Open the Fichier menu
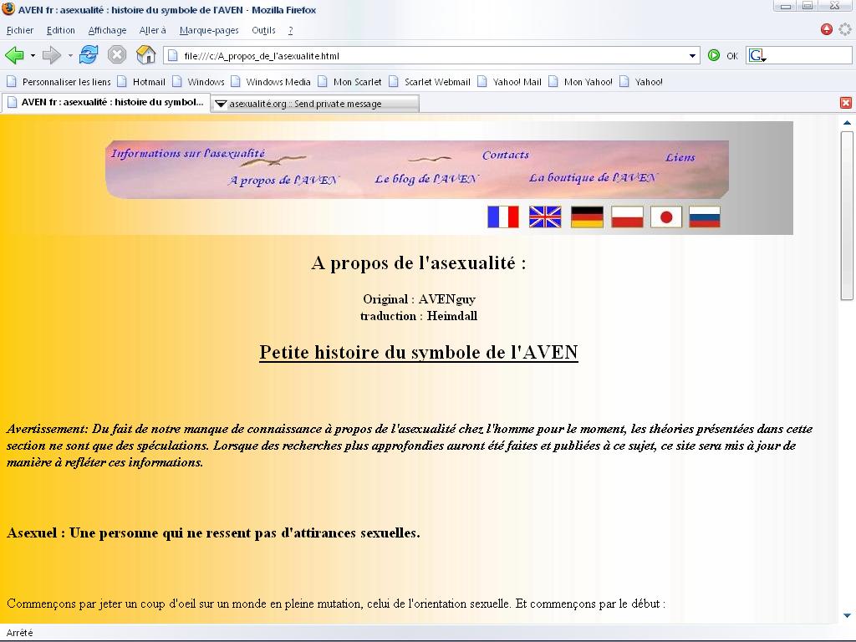The width and height of the screenshot is (856, 642). click(20, 31)
